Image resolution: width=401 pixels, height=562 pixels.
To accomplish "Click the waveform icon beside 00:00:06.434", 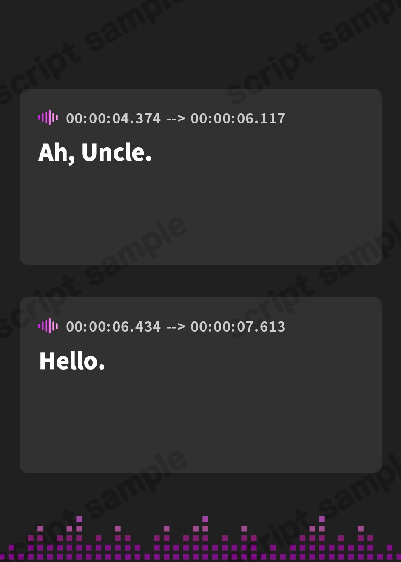I will click(x=48, y=326).
